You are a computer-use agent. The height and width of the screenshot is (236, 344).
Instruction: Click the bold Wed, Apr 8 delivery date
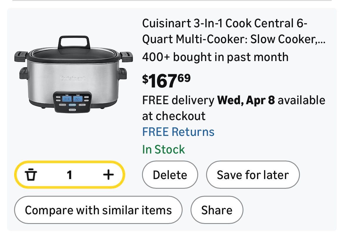click(246, 100)
